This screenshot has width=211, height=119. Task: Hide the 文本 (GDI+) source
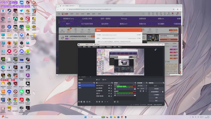(x=109, y=85)
